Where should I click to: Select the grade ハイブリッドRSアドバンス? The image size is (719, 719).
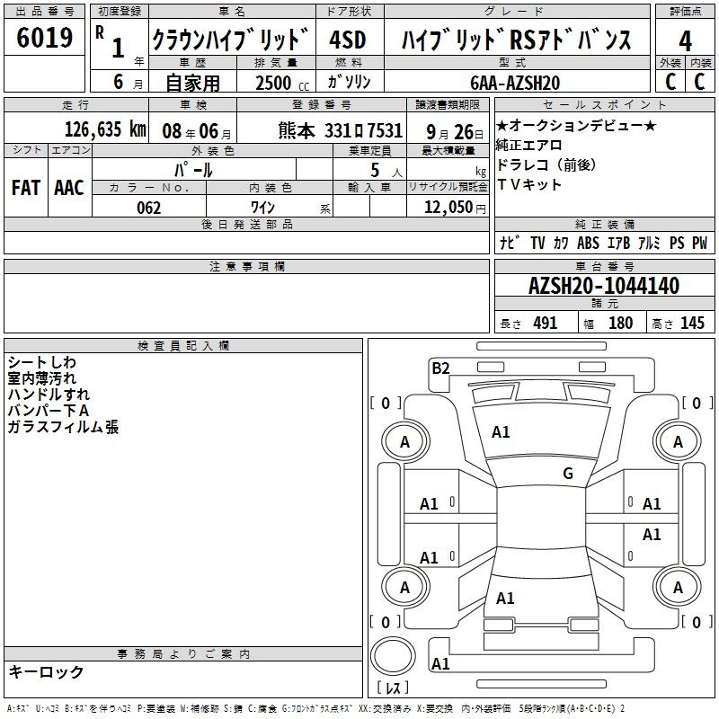click(x=516, y=40)
